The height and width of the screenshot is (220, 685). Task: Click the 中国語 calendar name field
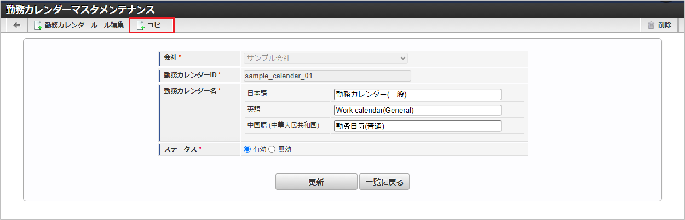pos(417,126)
